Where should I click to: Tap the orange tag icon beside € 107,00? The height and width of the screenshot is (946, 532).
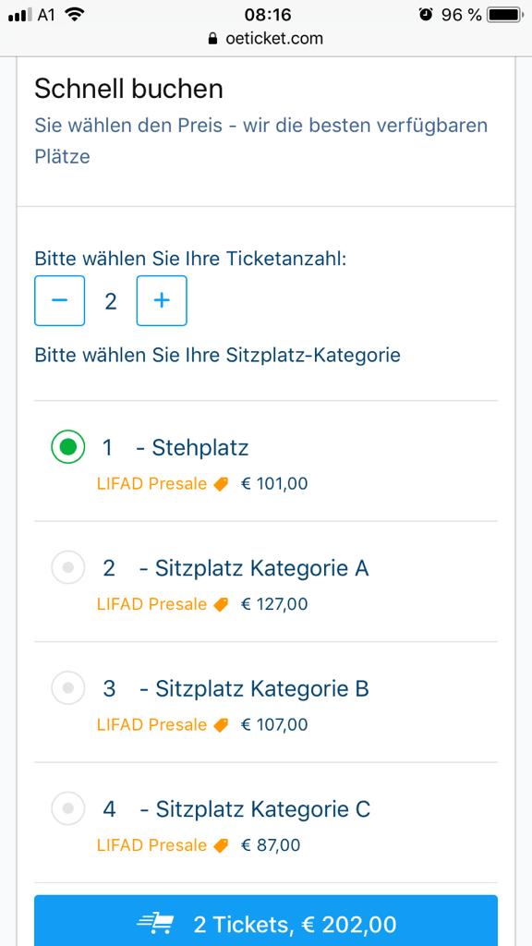(222, 724)
